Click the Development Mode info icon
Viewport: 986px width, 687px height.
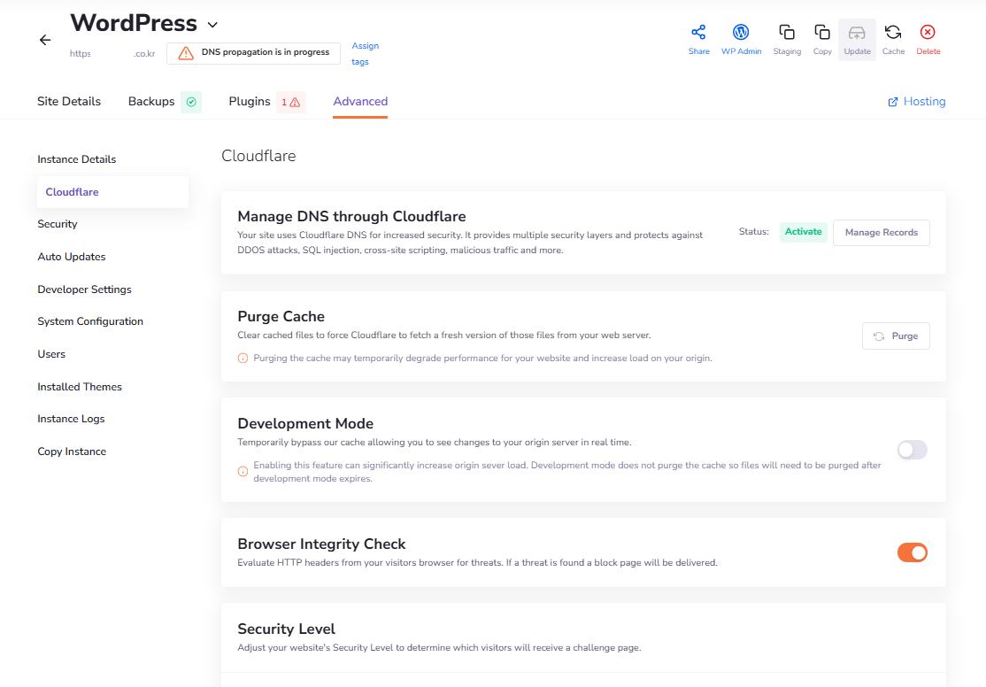pos(243,472)
